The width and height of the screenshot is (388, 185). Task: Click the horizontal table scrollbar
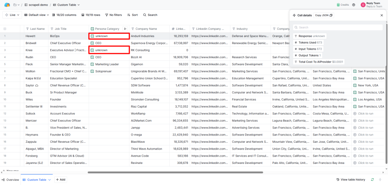tap(175, 173)
